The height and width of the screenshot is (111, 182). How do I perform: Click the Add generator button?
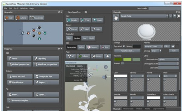(9, 18)
